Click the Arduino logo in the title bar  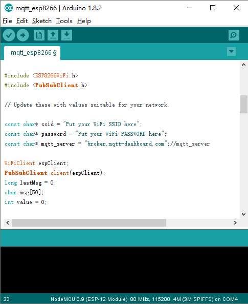click(9, 8)
